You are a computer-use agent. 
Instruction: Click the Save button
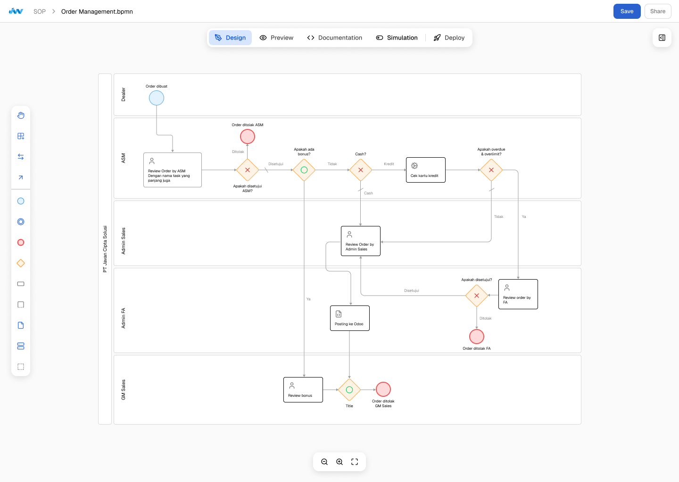coord(627,11)
